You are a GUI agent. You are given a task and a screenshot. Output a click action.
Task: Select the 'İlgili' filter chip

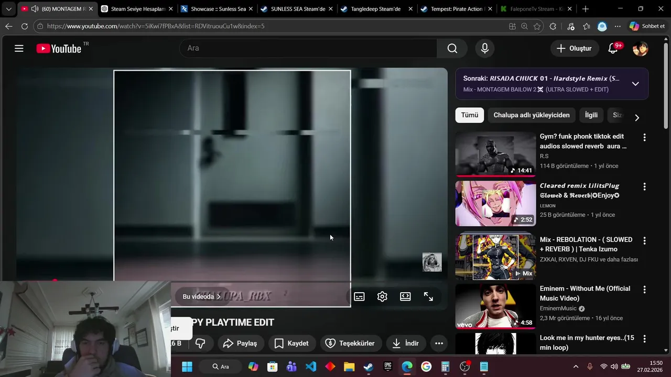pos(591,115)
